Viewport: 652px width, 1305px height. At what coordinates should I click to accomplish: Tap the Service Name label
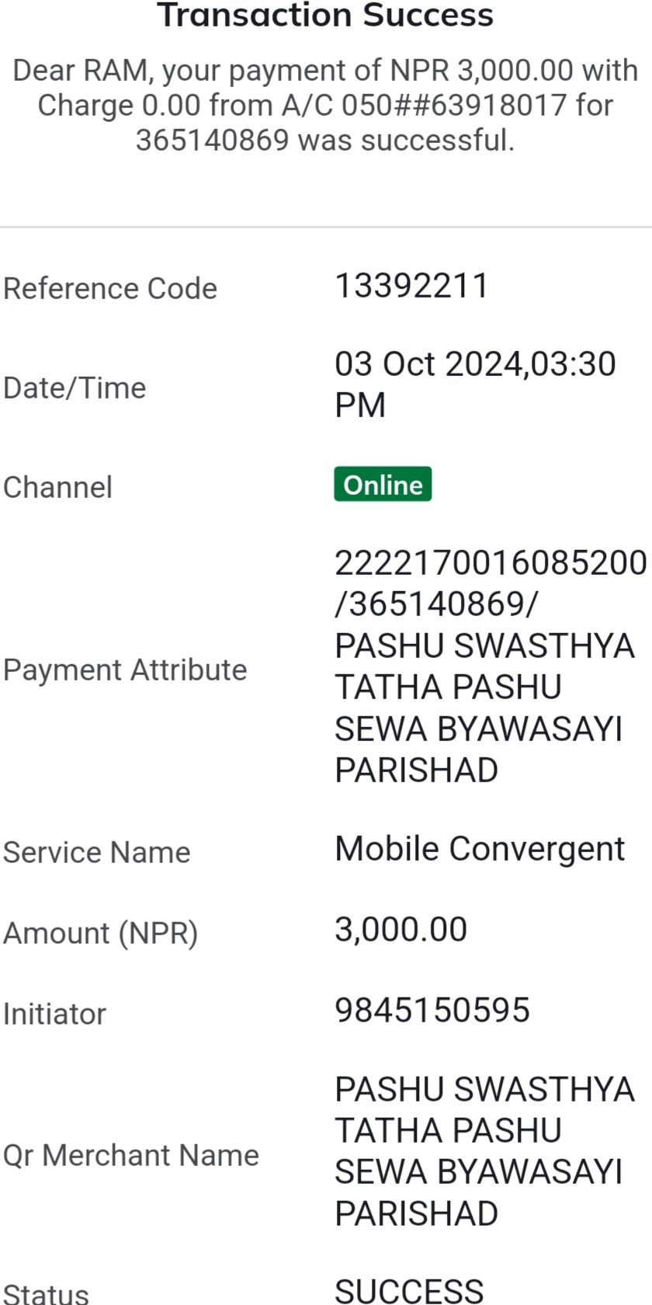[97, 852]
